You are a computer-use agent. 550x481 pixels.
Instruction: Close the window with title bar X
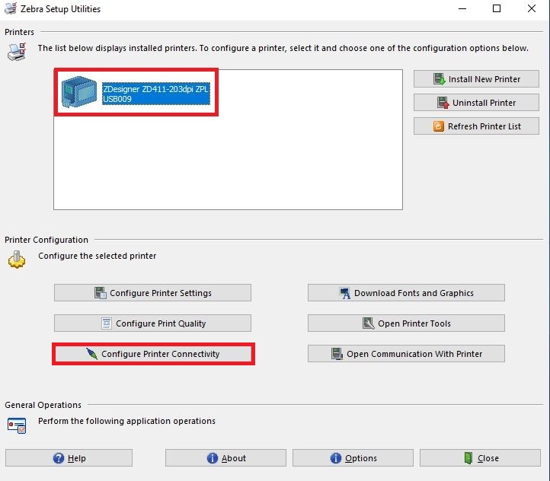(532, 9)
